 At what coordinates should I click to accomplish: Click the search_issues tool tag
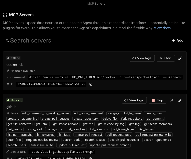coord(95,140)
